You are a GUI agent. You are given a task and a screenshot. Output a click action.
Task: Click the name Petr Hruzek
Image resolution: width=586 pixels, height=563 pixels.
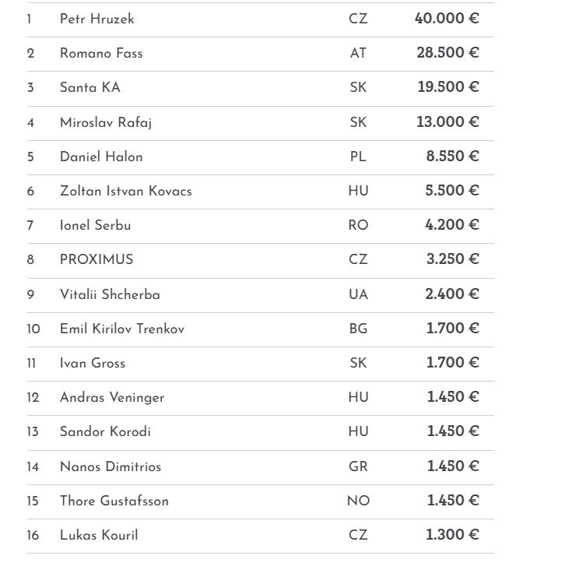(x=96, y=19)
